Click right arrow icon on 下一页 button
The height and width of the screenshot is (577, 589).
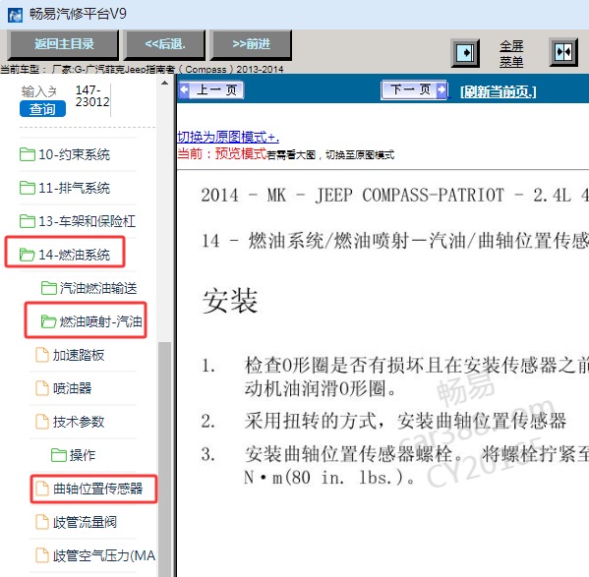442,89
